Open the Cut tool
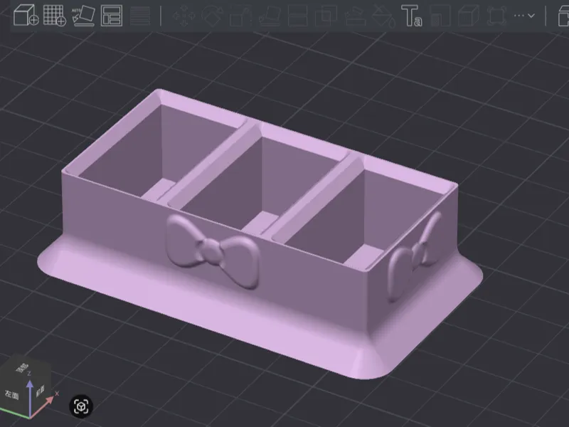 click(x=297, y=16)
